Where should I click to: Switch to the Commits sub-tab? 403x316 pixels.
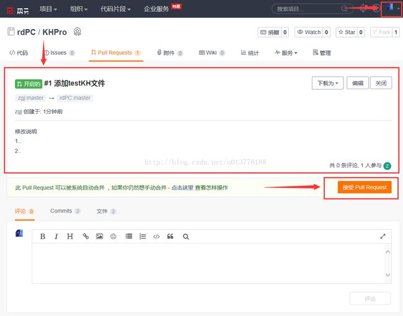click(x=65, y=211)
